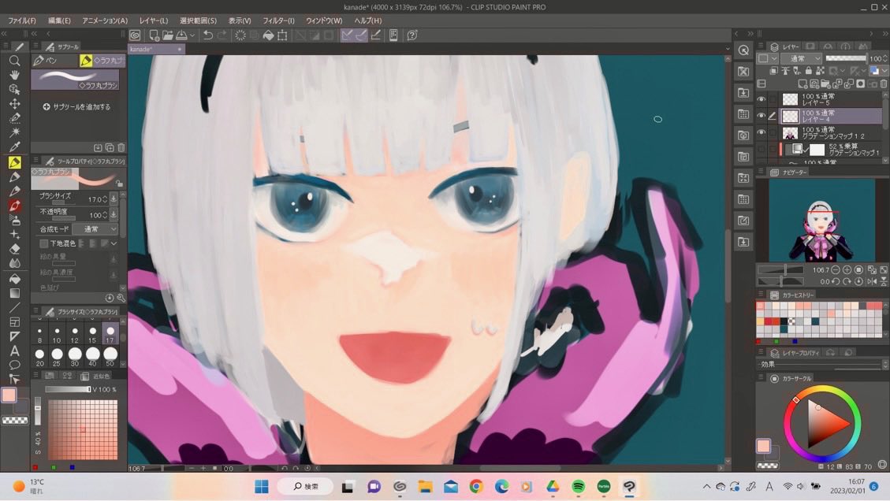The height and width of the screenshot is (501, 890).
Task: Open 合成モード 通常 dropdown in Tool Property
Action: coord(95,229)
